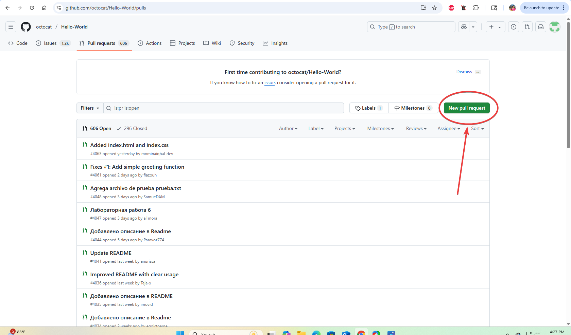The height and width of the screenshot is (335, 571).
Task: Go to browser home page
Action: click(44, 8)
